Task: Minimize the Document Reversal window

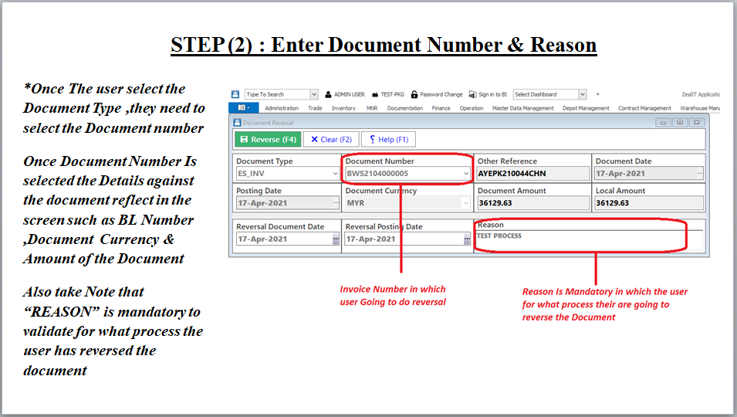Action: 663,123
